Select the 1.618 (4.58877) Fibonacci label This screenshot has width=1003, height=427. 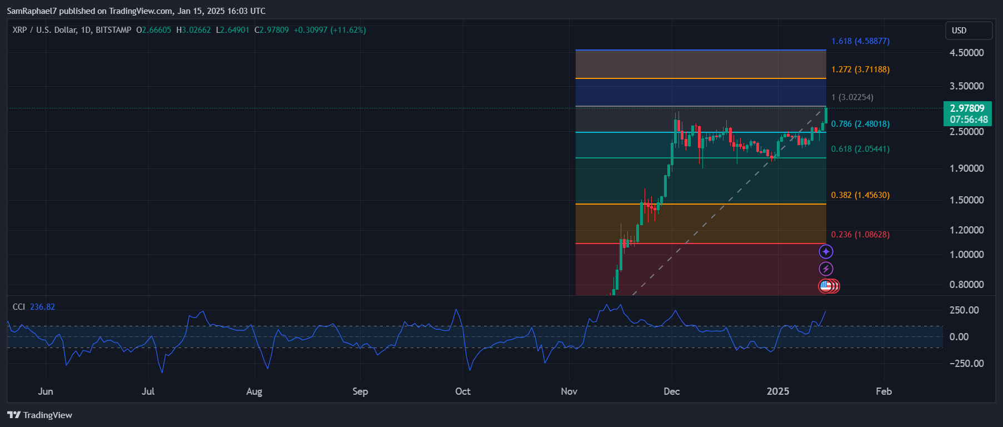[860, 41]
